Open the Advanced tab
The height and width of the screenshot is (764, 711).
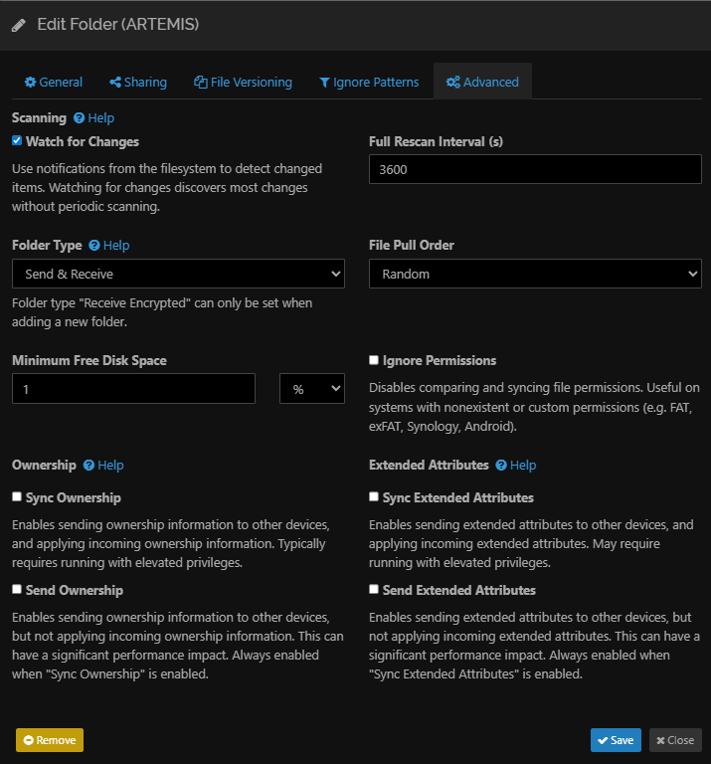(x=482, y=83)
